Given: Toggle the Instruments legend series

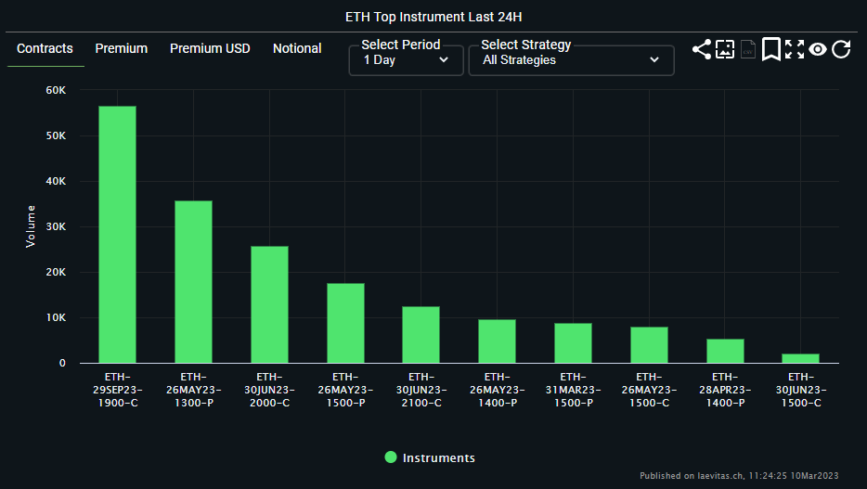Looking at the screenshot, I should tap(430, 457).
